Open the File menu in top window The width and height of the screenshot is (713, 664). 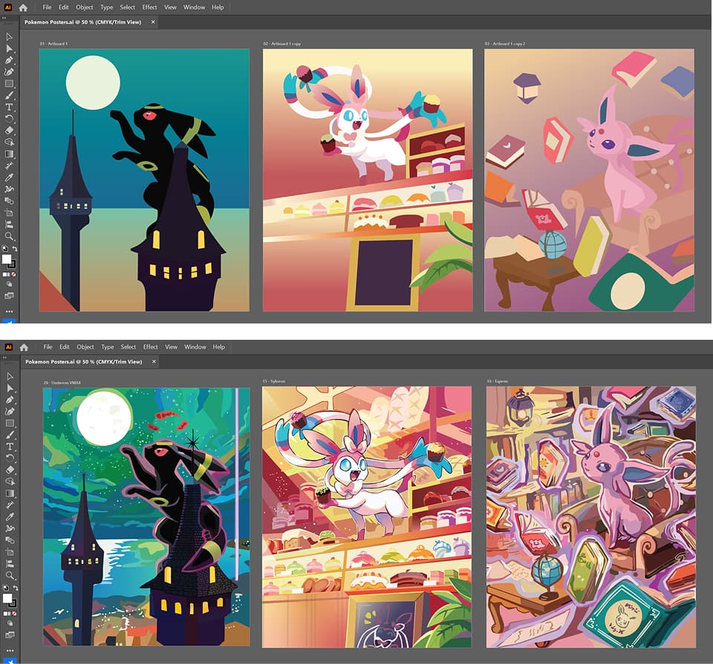[47, 7]
